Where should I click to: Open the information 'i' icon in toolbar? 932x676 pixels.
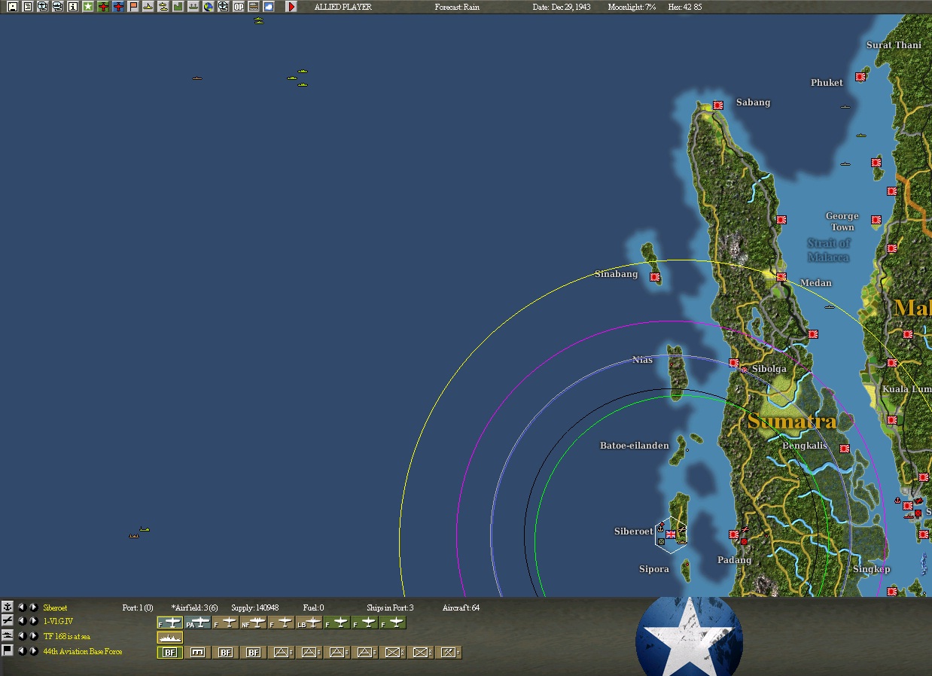pos(73,7)
